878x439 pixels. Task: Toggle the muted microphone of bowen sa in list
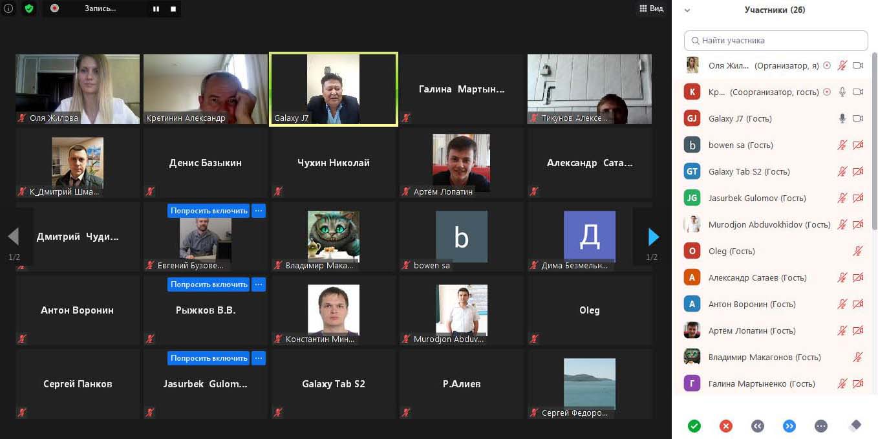point(842,145)
